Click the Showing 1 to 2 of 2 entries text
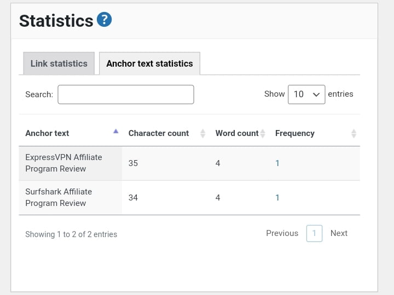This screenshot has height=295, width=394. tap(71, 234)
